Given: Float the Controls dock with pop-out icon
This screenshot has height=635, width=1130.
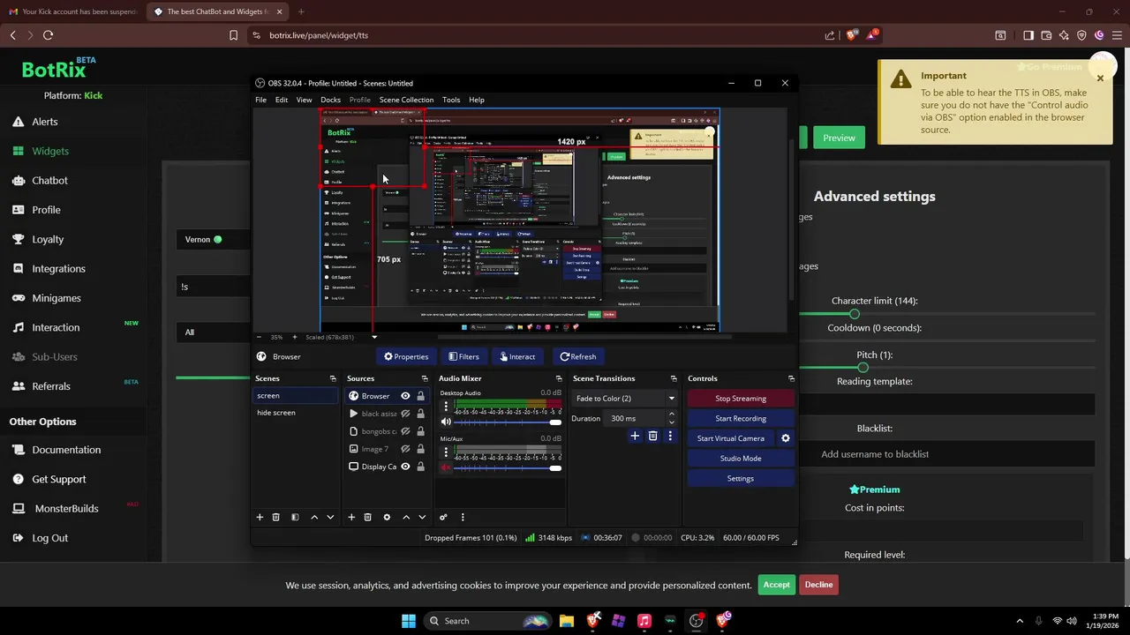Looking at the screenshot, I should coord(791,378).
